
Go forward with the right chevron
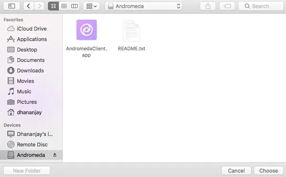(39, 6)
